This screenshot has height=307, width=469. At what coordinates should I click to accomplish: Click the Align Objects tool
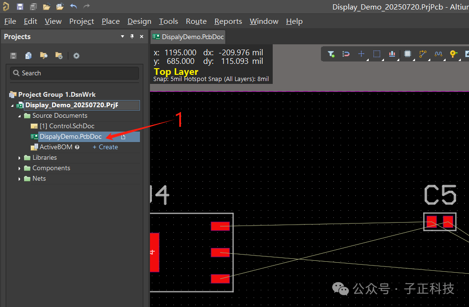[x=392, y=54]
